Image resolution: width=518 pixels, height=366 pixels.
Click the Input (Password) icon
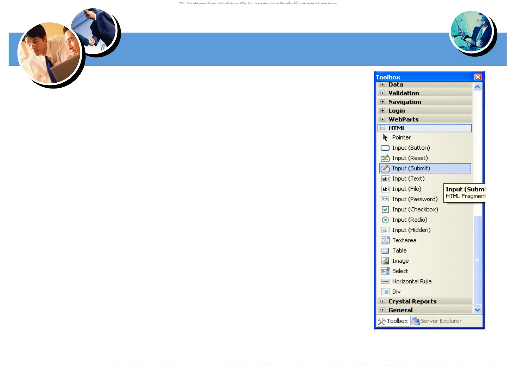coord(385,199)
